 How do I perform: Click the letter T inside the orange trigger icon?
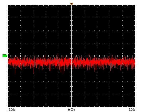point(72,4)
